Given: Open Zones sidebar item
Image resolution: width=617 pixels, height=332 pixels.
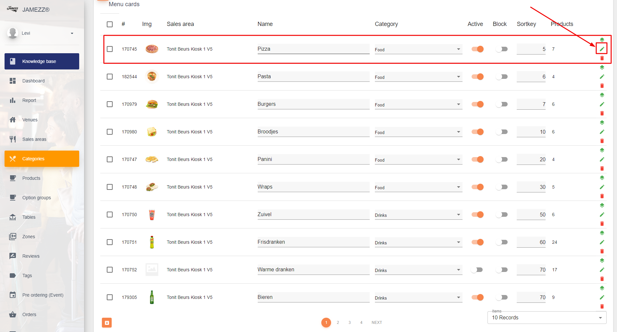Looking at the screenshot, I should [x=42, y=237].
